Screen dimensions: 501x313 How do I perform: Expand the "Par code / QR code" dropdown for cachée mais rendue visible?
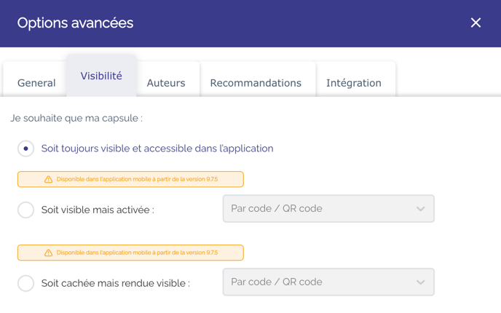328,282
